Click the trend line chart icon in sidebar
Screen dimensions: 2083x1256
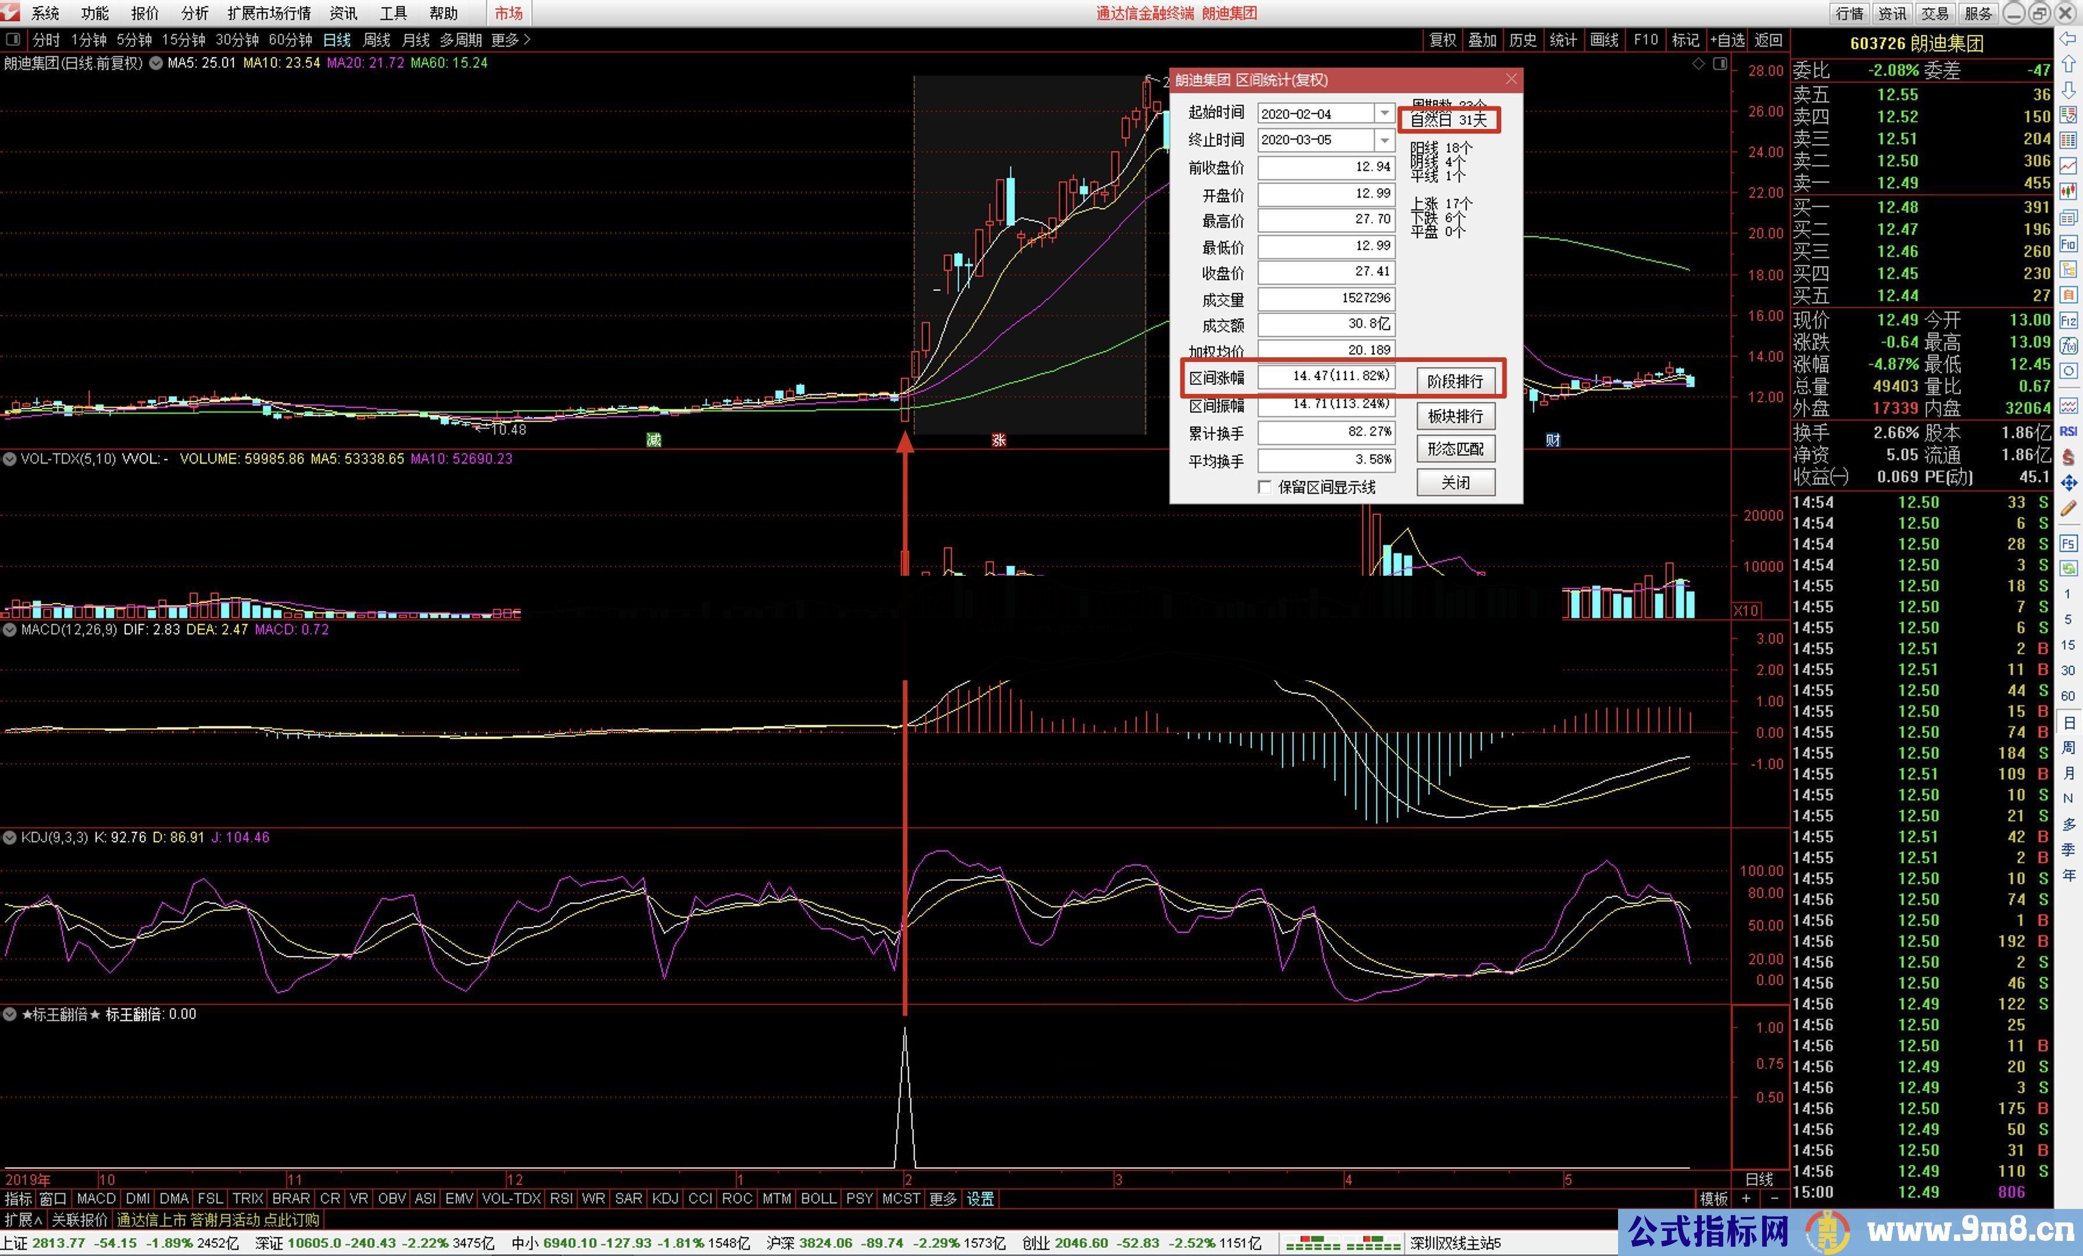click(x=2068, y=166)
